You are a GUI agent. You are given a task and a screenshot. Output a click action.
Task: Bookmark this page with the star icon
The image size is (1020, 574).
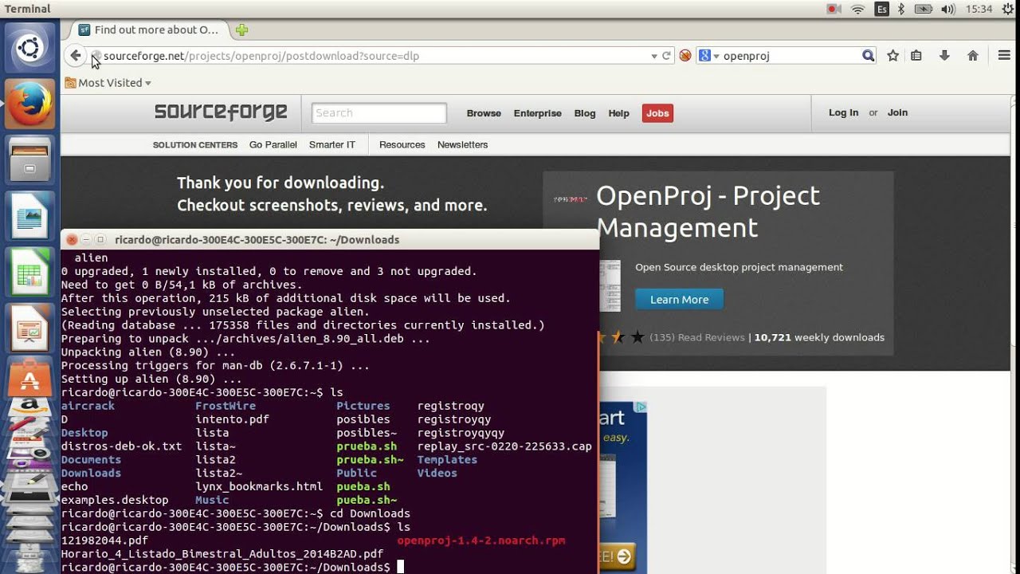[x=893, y=56]
